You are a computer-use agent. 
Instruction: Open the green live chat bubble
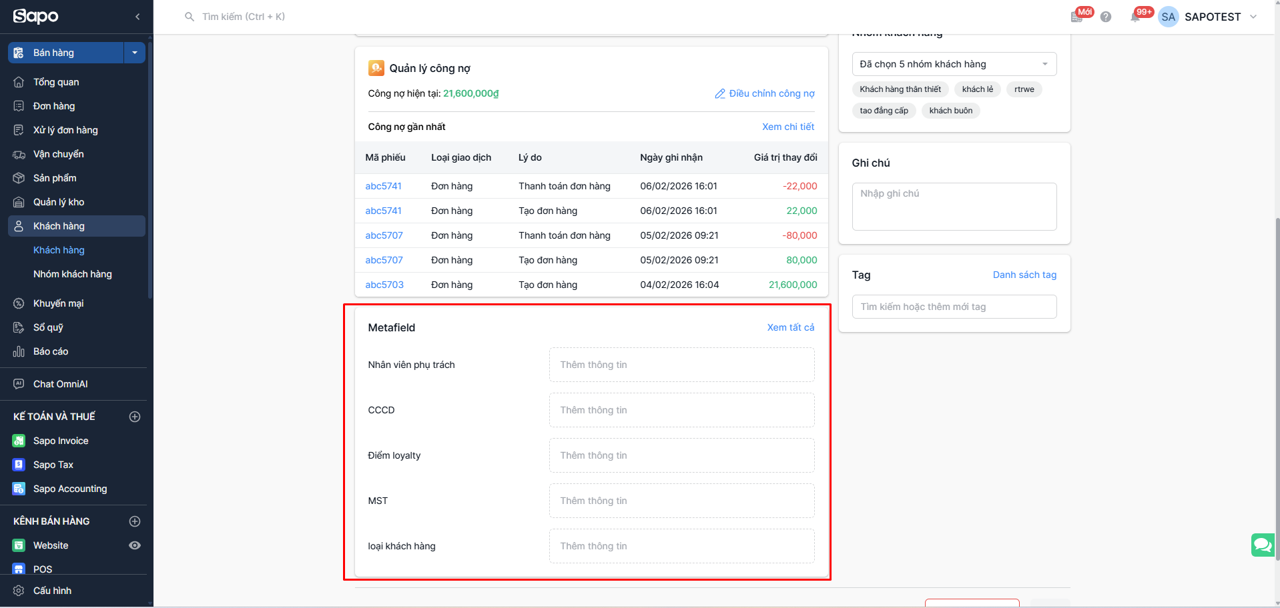[x=1262, y=545]
